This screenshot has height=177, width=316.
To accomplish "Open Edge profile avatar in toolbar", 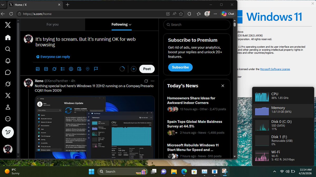I will (207, 14).
